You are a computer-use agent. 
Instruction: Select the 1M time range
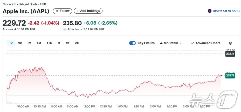click(x=29, y=43)
